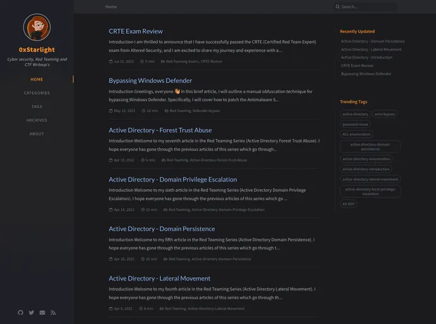Open Active Directory - Lateral Movement post title
Screen dimensions: 436x324
160,278
